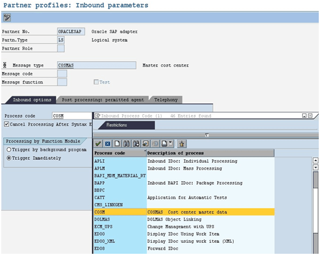Select the APLM process code row
This screenshot has width=320, height=255.
120,168
